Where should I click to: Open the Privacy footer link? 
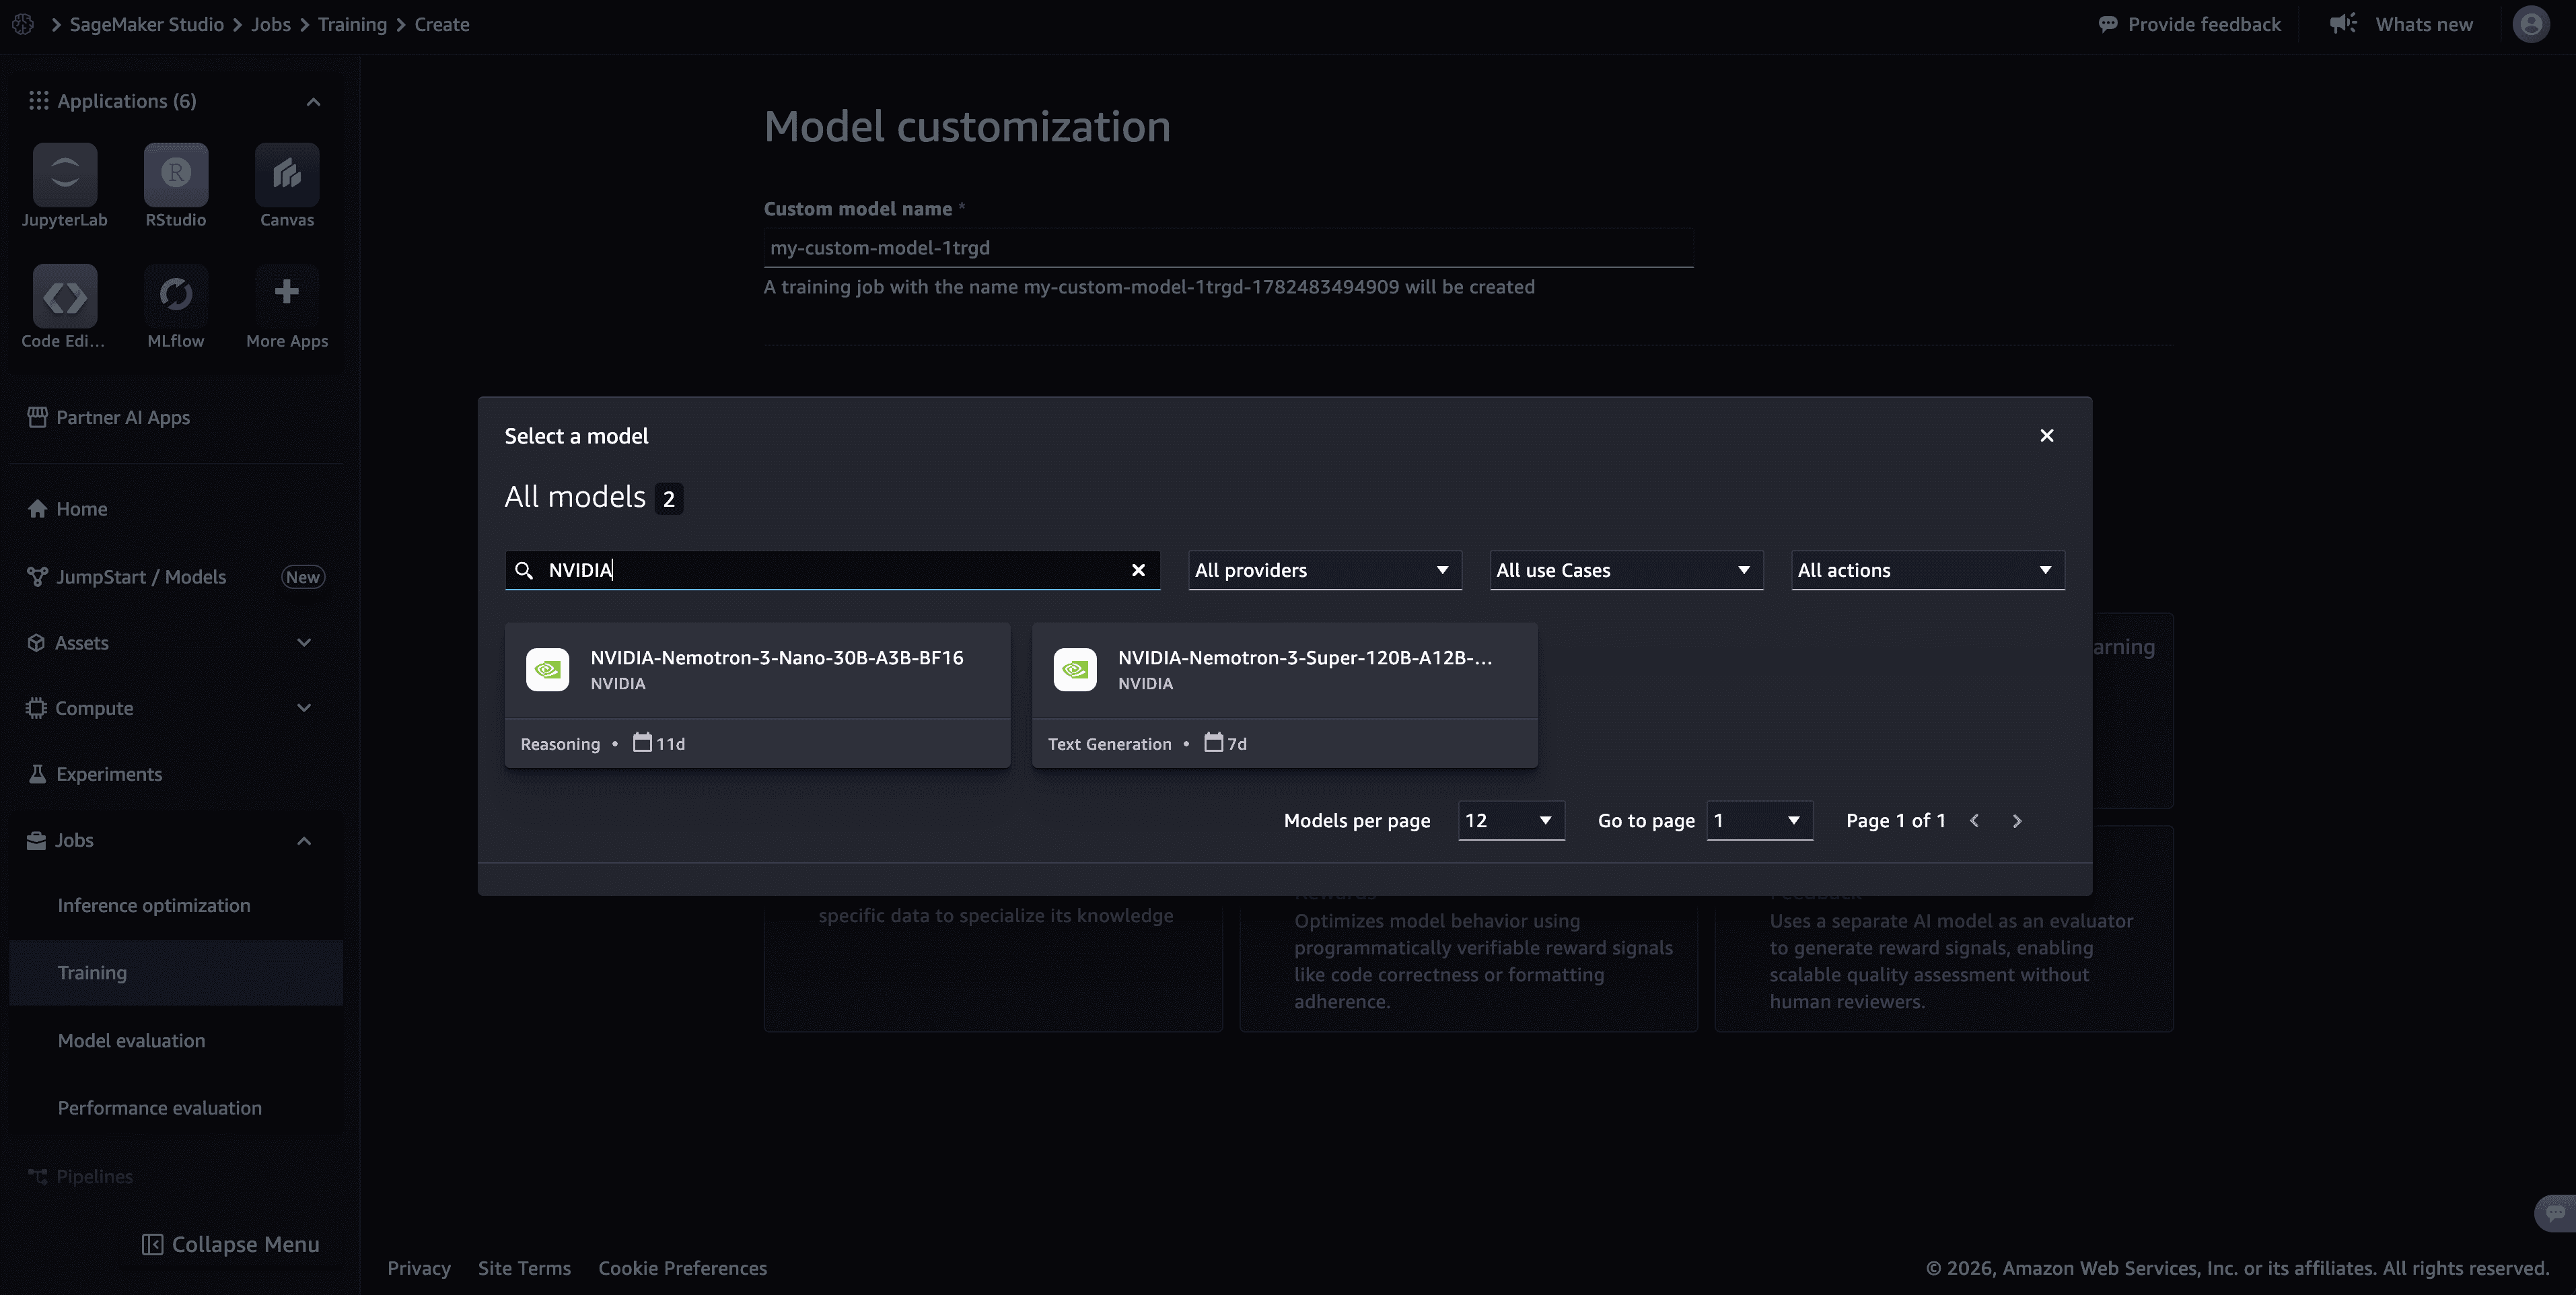click(419, 1268)
